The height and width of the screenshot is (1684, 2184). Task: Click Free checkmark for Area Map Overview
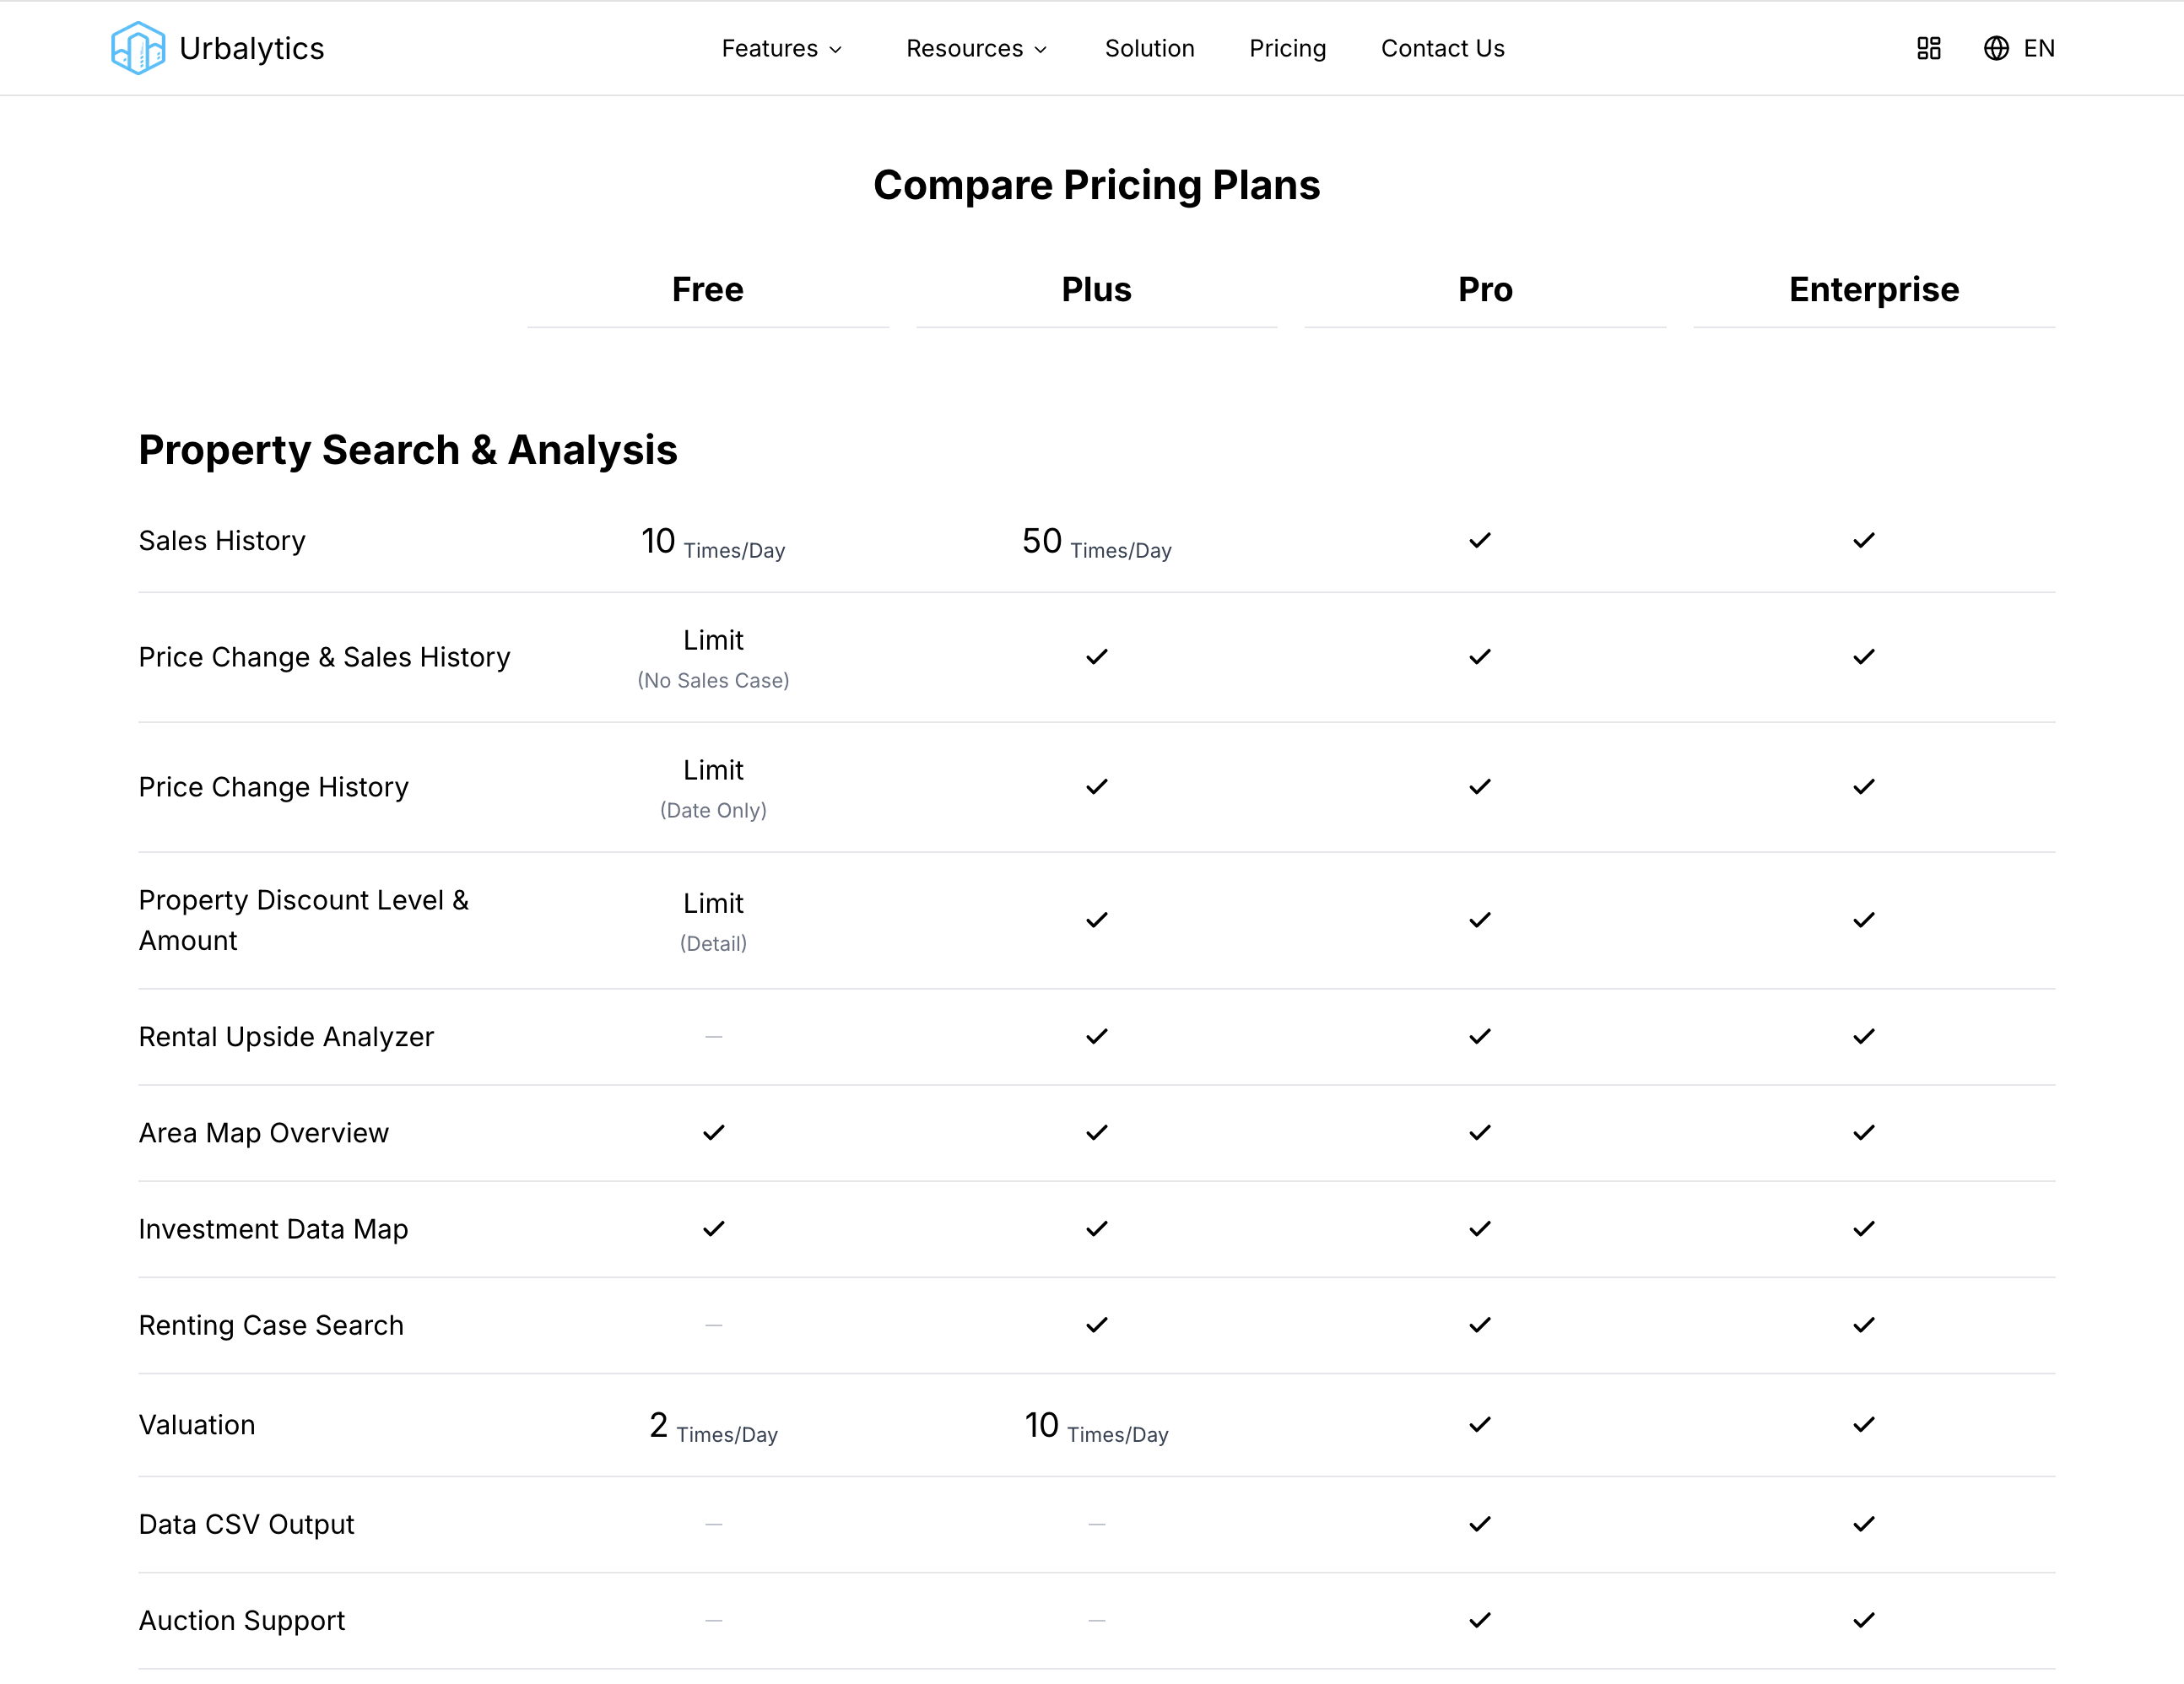(713, 1133)
